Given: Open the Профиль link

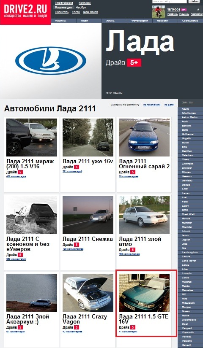Looking at the screenshot, I should [173, 14].
